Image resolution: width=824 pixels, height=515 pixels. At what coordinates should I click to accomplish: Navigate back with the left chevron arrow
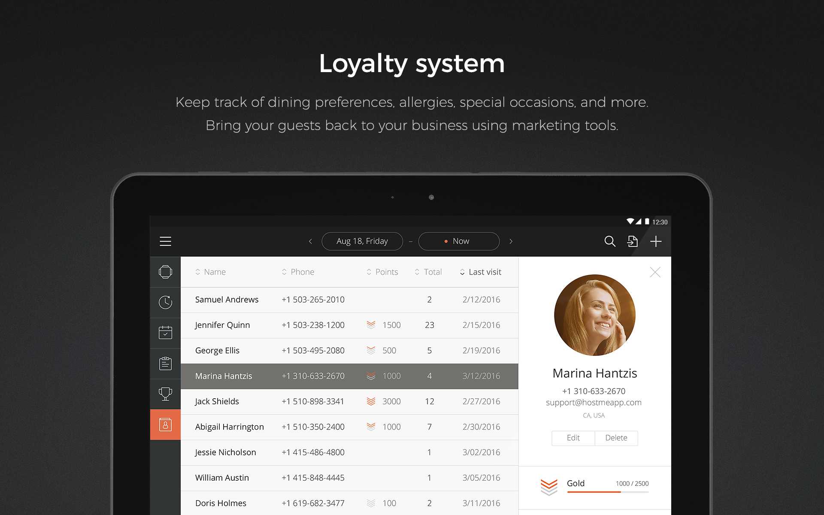coord(310,241)
